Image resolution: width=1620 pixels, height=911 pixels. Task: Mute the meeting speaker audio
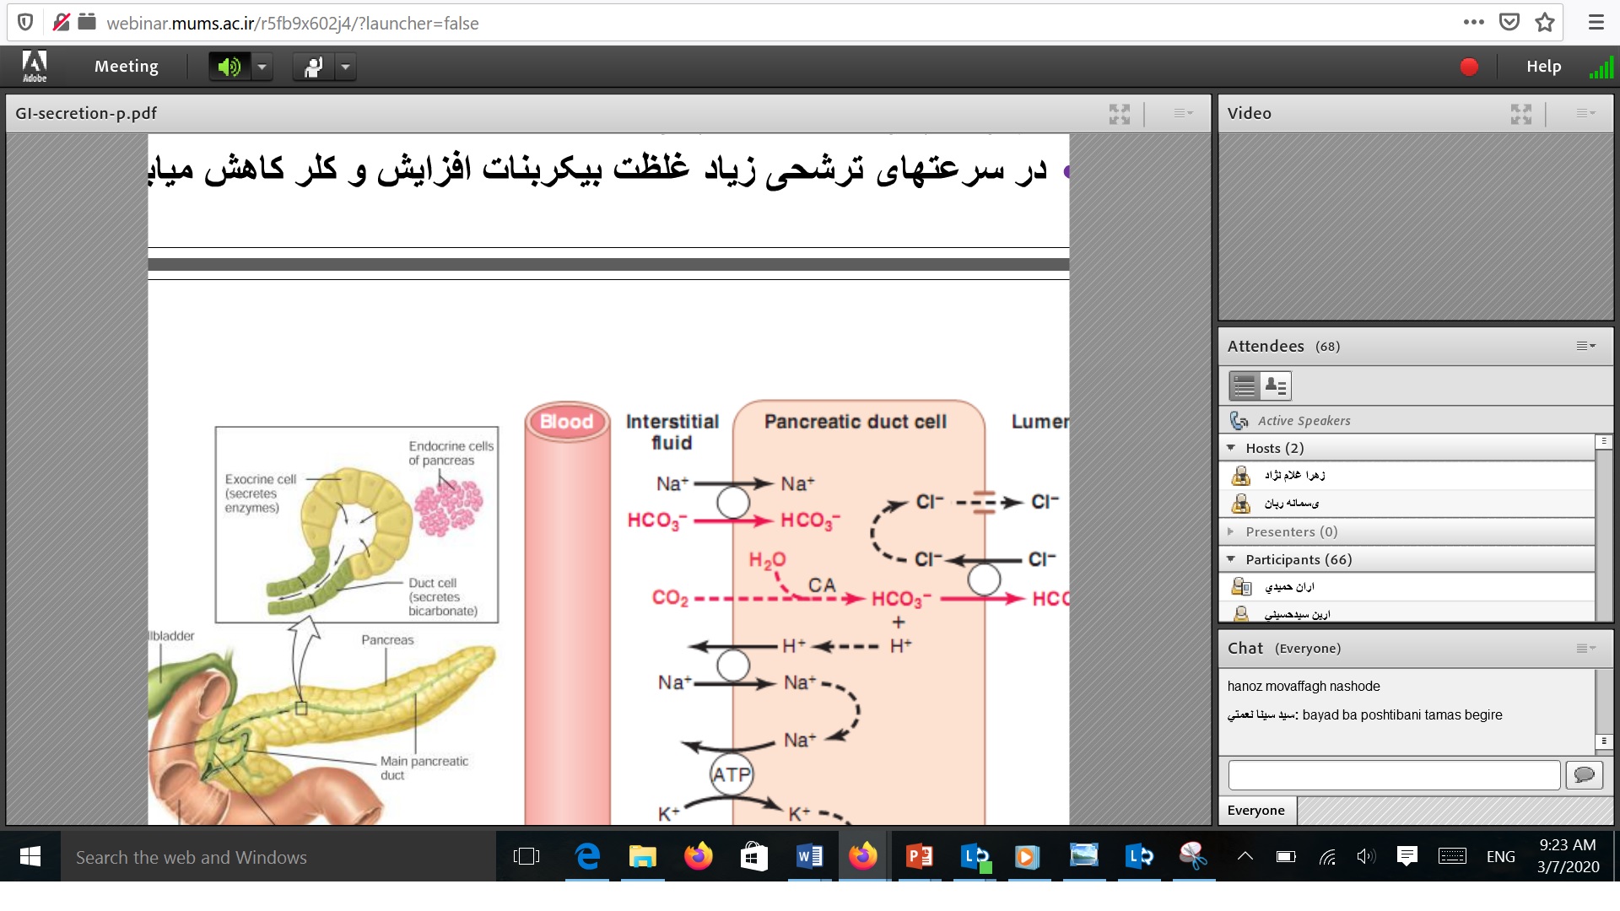[229, 67]
